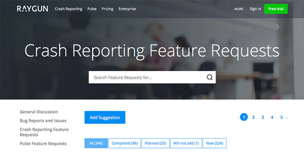Screen dimensions: 304x157
Task: Open Crash Reporting in the top navigation bar
Action: pos(68,9)
